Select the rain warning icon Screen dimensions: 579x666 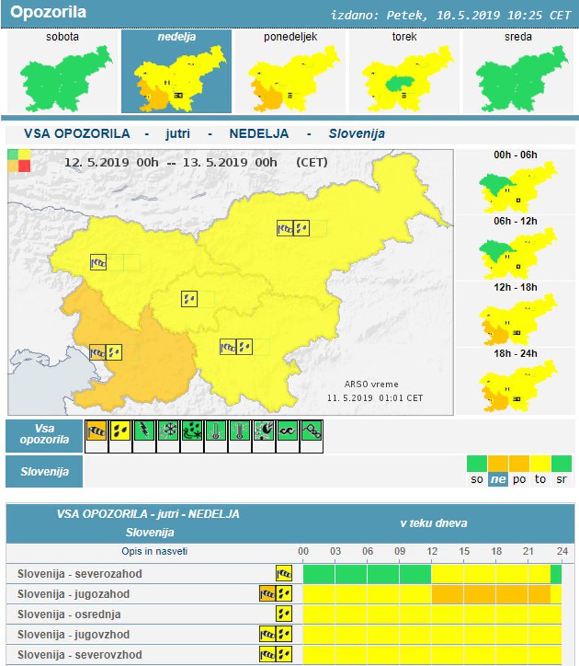(x=120, y=433)
